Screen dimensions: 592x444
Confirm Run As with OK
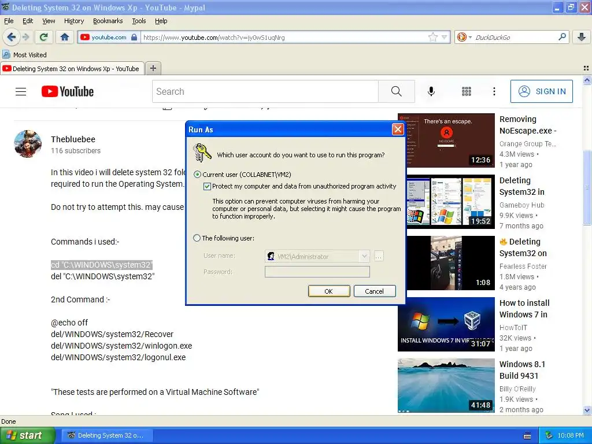click(329, 291)
